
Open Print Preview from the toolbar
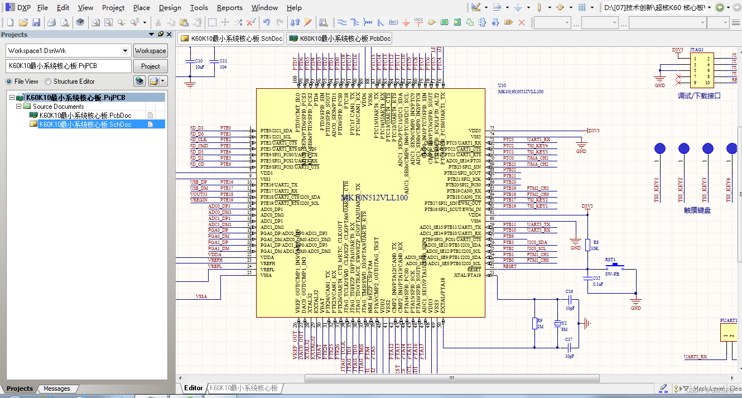pos(64,21)
